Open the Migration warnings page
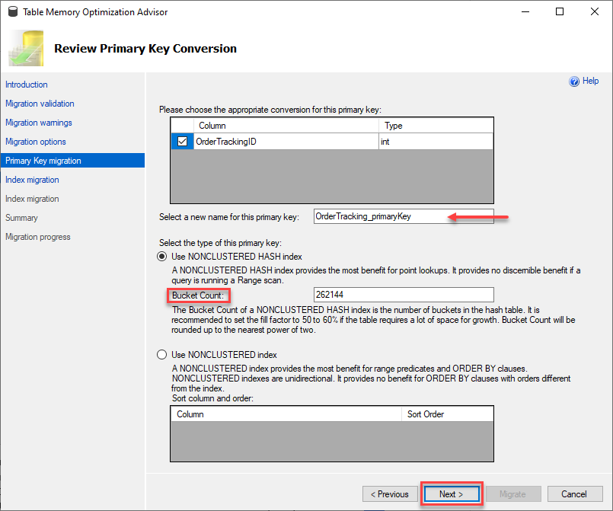This screenshot has width=613, height=511. click(39, 123)
